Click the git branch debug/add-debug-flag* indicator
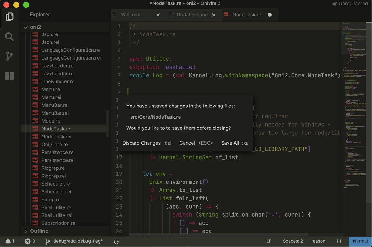This screenshot has height=247, width=372. 74,241
